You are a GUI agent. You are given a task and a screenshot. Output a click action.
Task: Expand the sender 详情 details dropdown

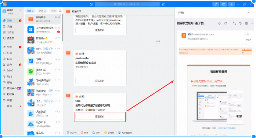(248, 40)
